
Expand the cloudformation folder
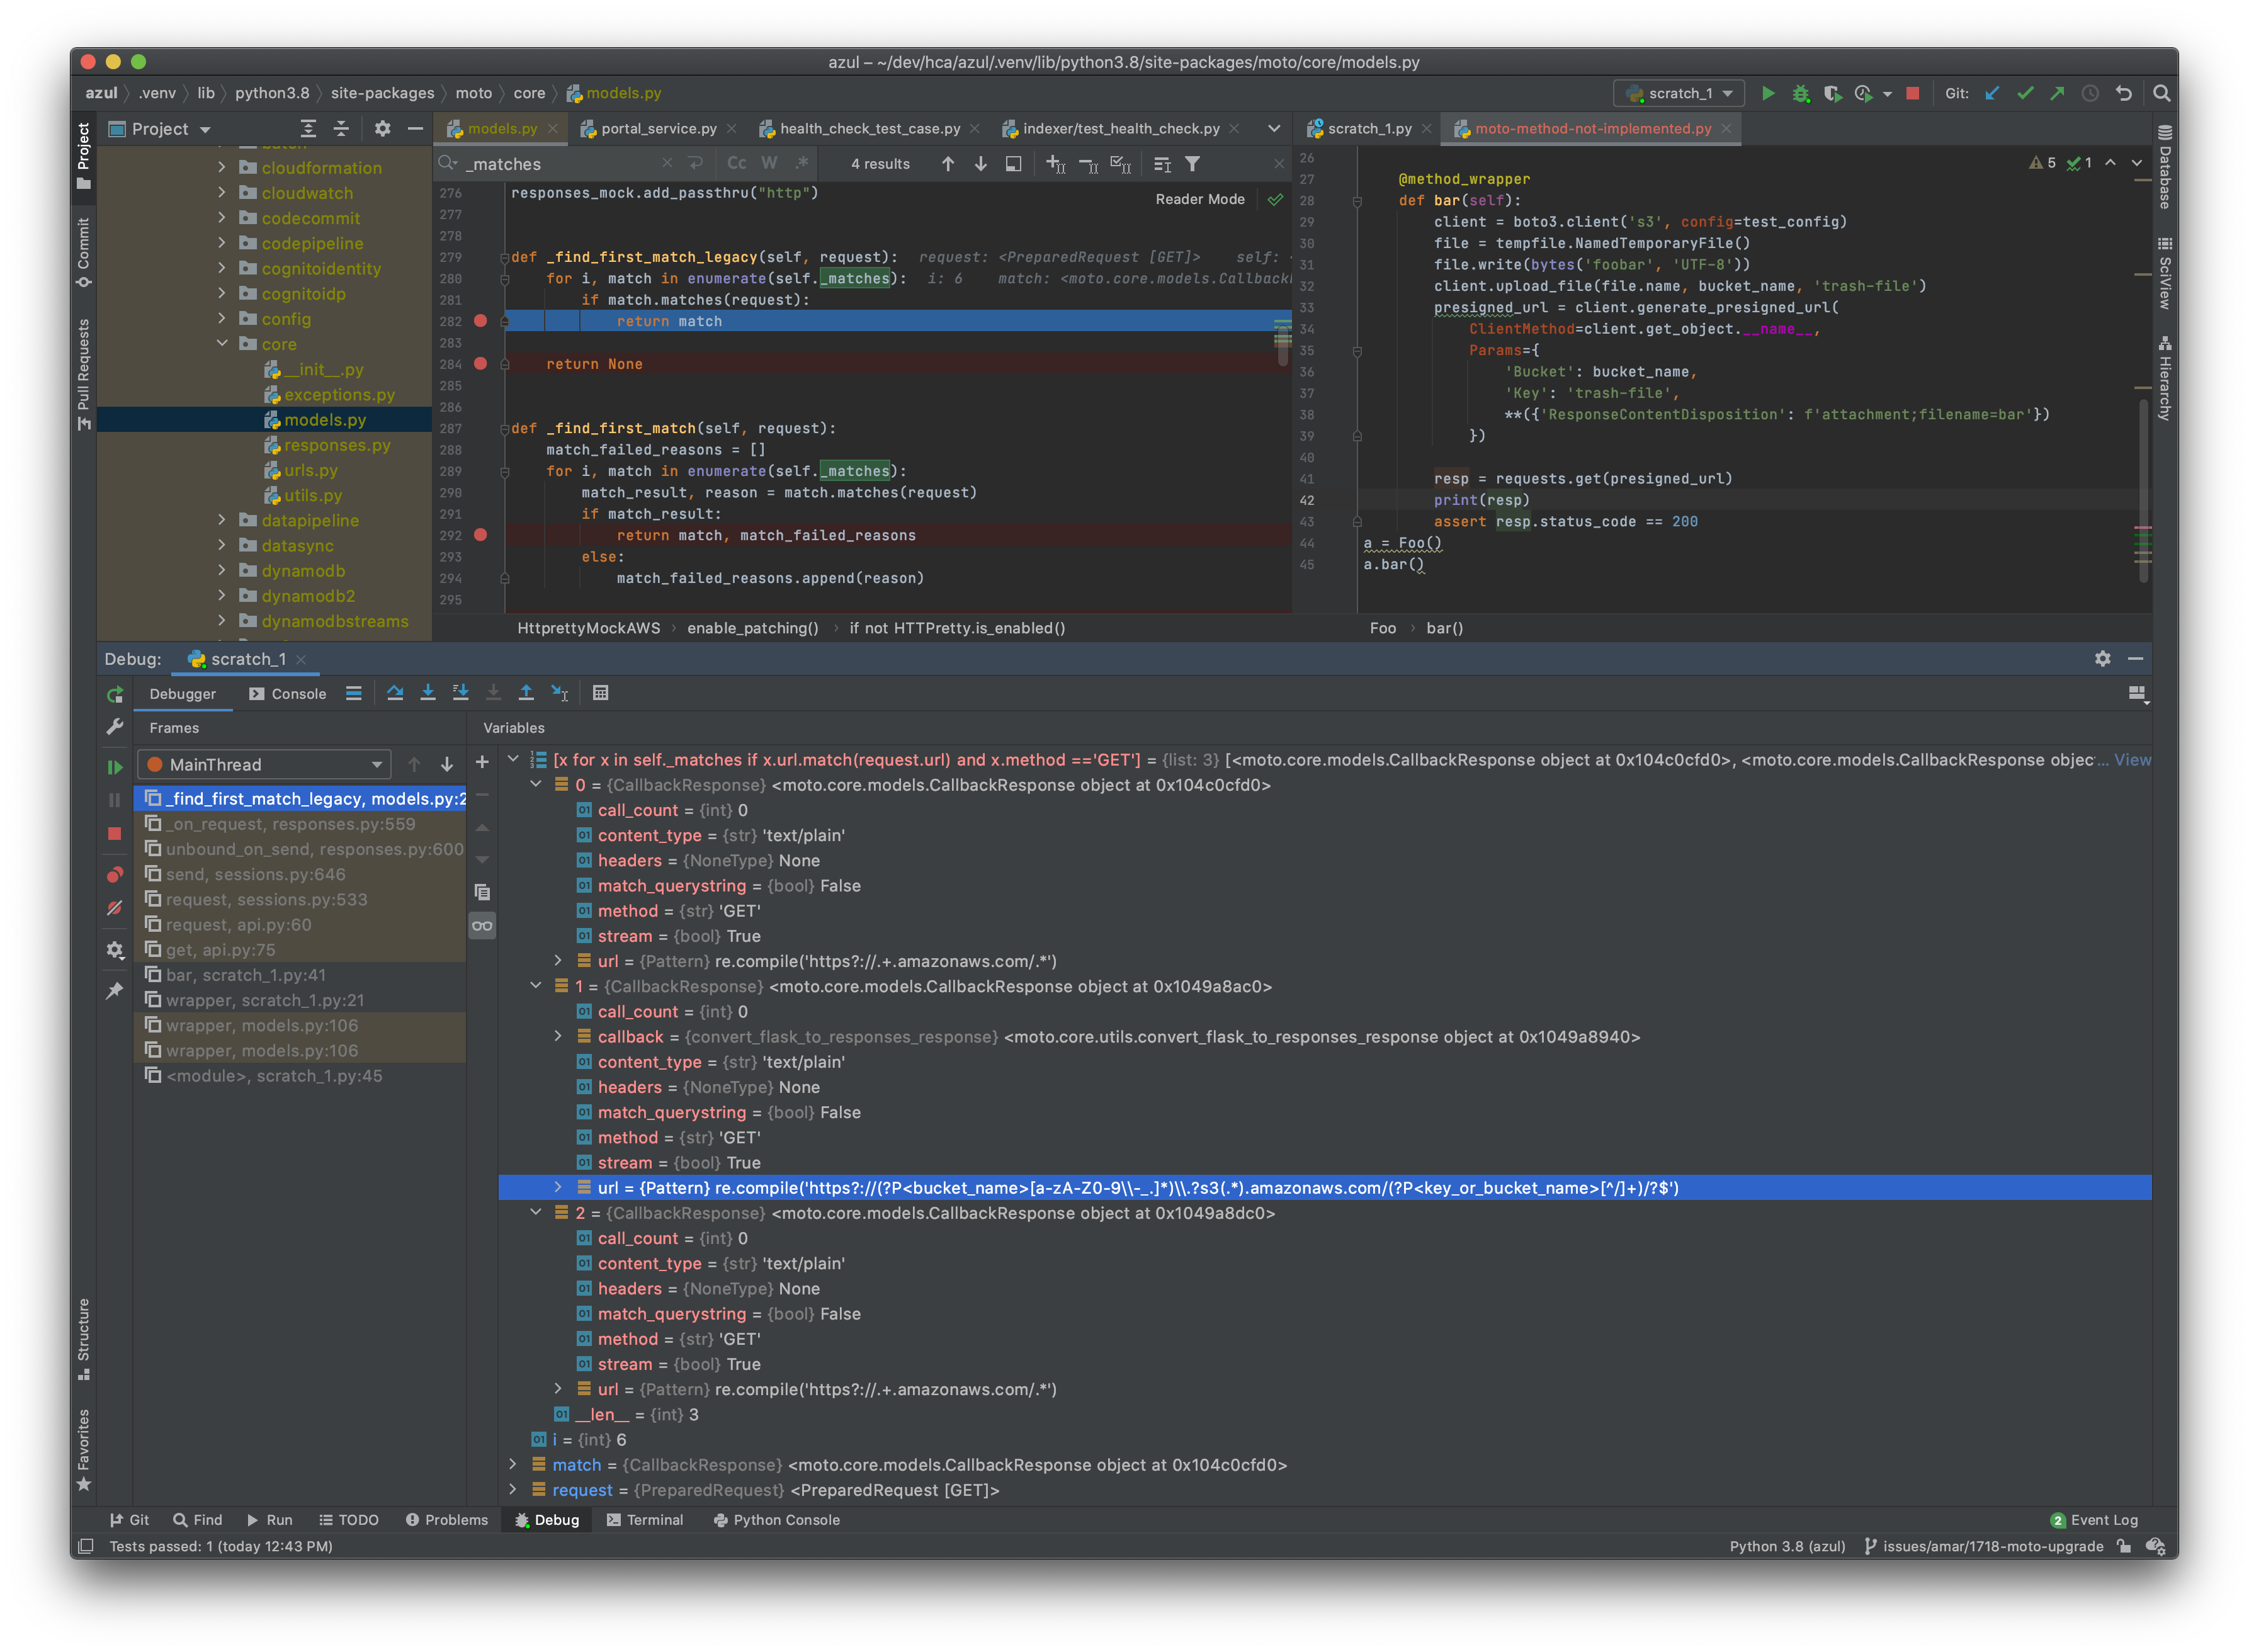pos(222,167)
